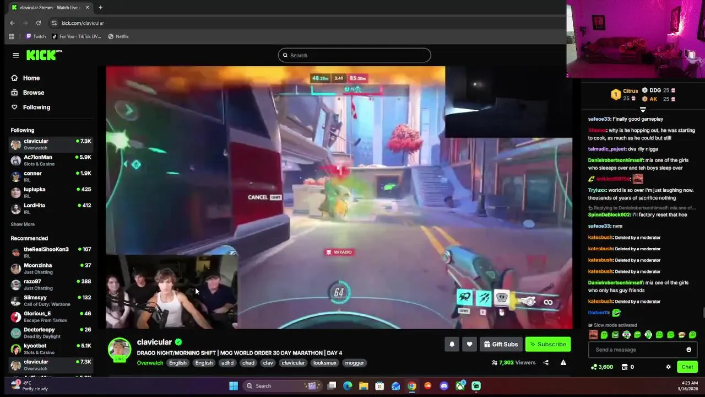705x397 pixels.
Task: Open Windows Start menu
Action: tap(234, 386)
